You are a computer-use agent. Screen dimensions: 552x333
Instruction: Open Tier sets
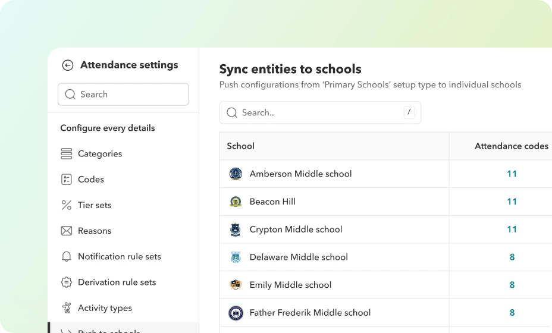click(x=95, y=205)
